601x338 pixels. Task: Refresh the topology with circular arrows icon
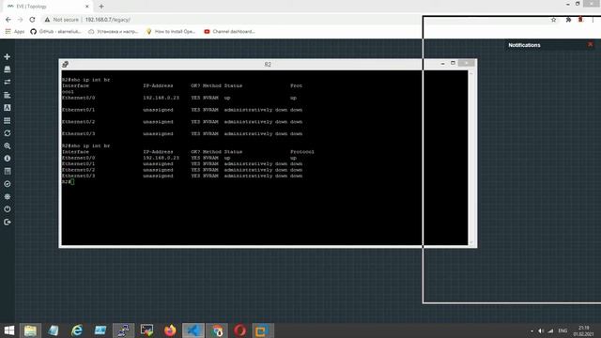tap(8, 133)
